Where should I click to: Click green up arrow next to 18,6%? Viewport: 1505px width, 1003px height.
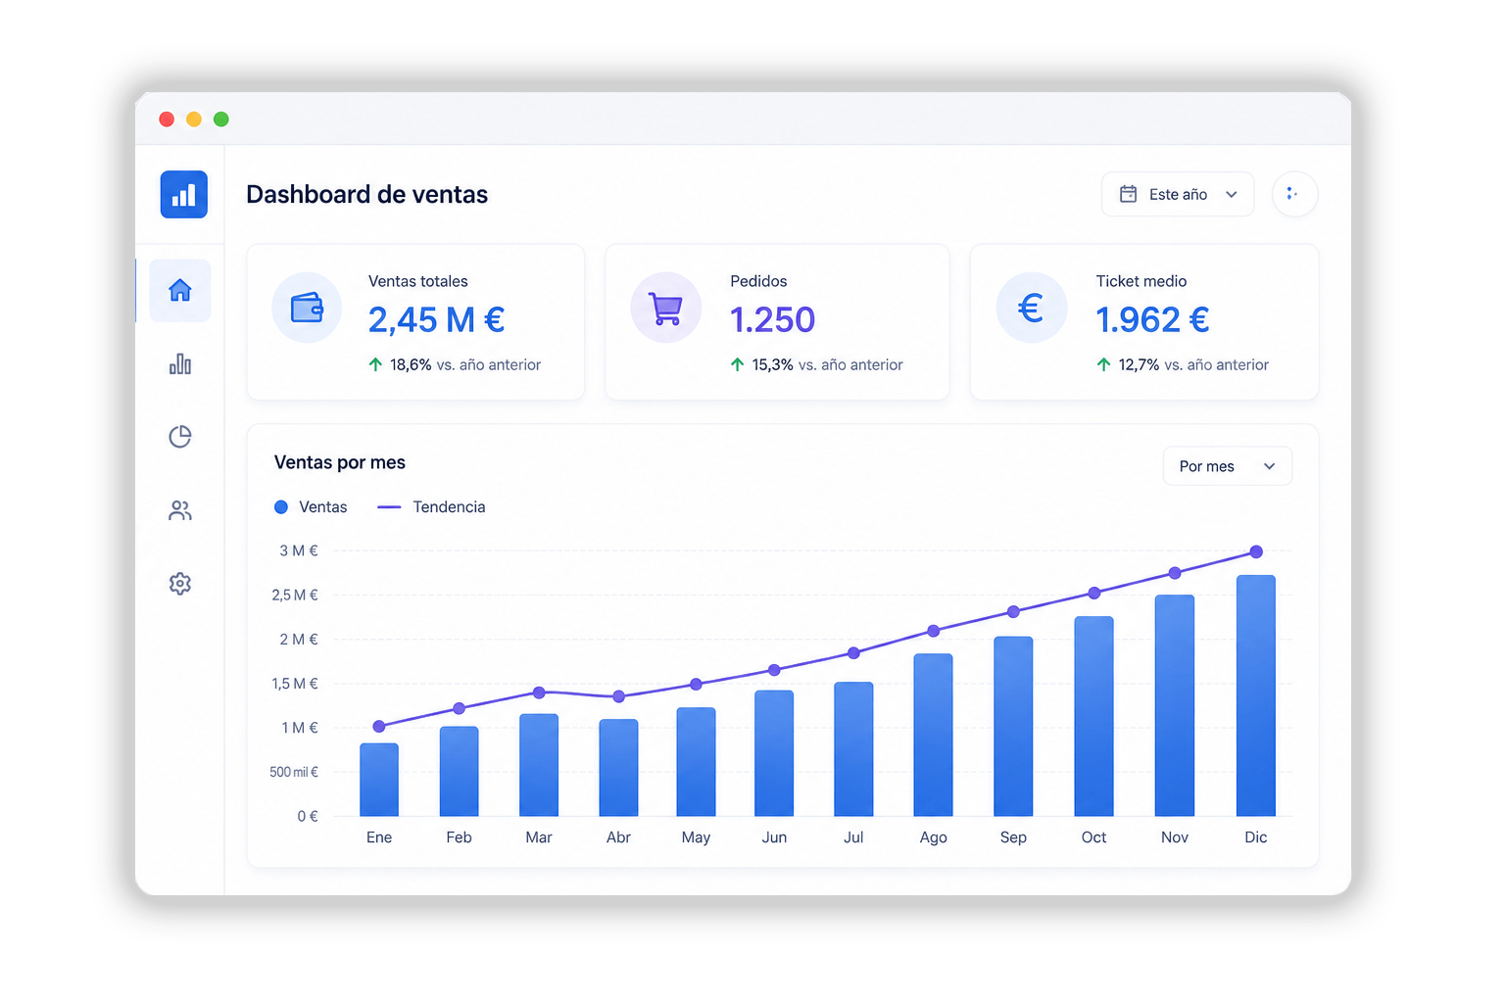point(375,364)
